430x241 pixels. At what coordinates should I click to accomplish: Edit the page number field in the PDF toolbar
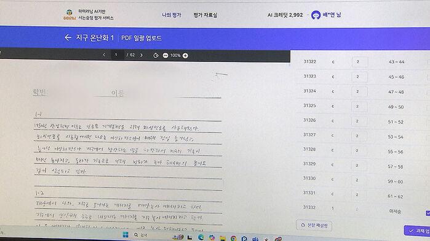pyautogui.click(x=116, y=55)
